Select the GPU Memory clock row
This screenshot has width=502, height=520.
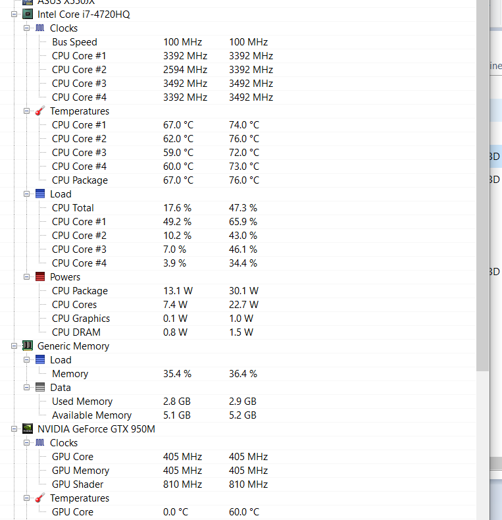(238, 470)
